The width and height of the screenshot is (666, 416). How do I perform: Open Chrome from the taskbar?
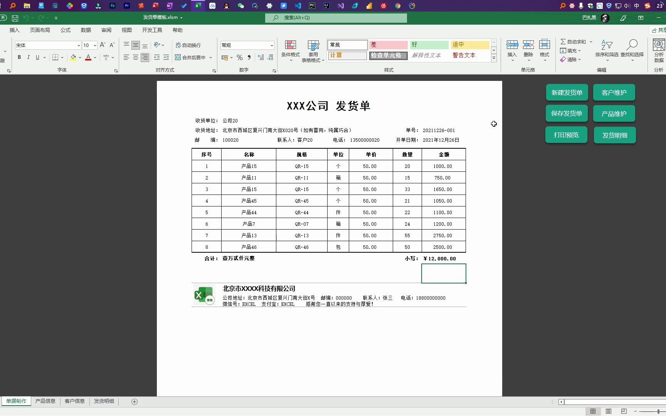coord(398,6)
